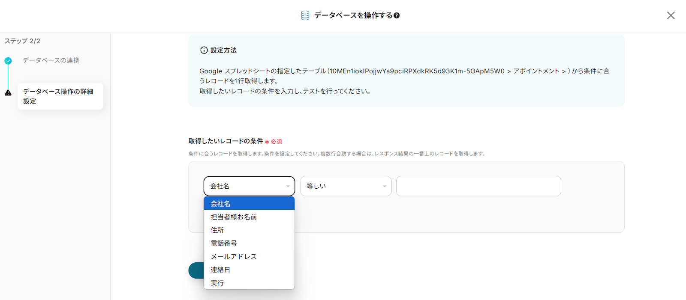Choose 担当者様お名前 from the dropdown list
The width and height of the screenshot is (686, 300).
[249, 217]
